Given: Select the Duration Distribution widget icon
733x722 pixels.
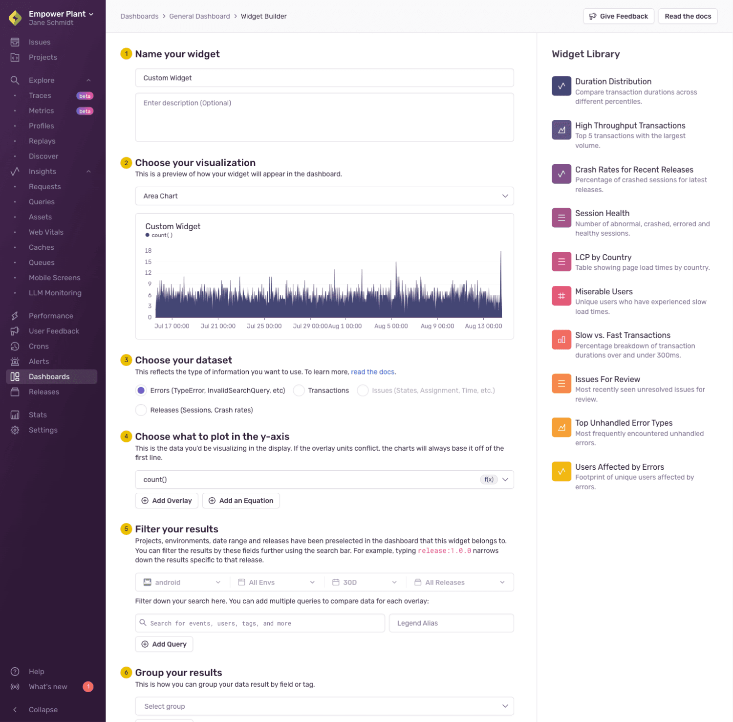Looking at the screenshot, I should pos(561,86).
